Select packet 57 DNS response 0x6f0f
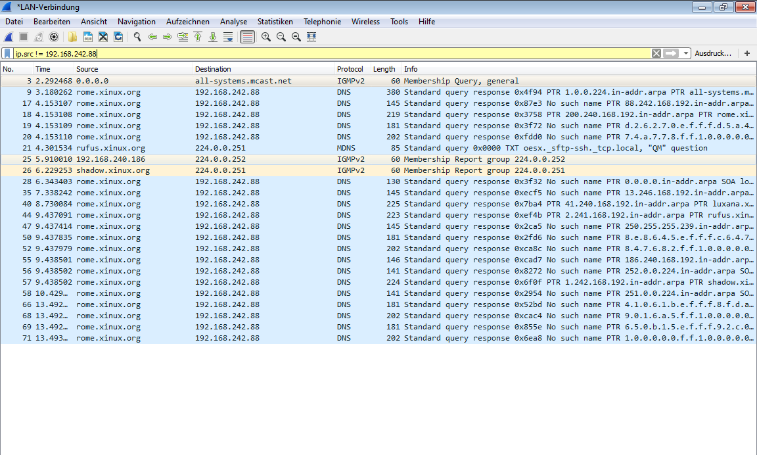Image resolution: width=757 pixels, height=455 pixels. pyautogui.click(x=378, y=282)
